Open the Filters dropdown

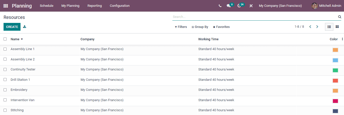pyautogui.click(x=181, y=27)
